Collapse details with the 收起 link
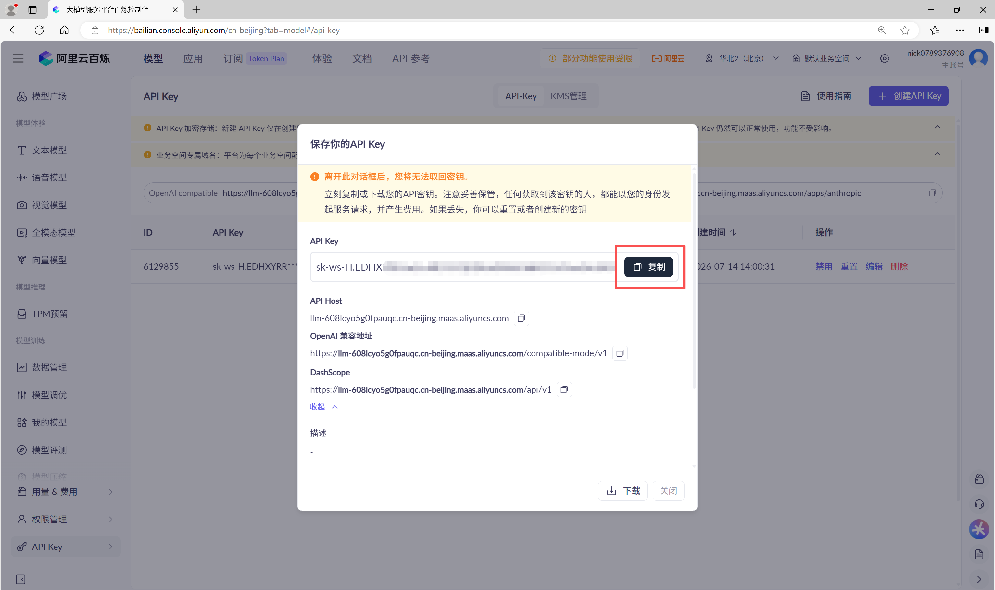The image size is (995, 590). click(324, 407)
